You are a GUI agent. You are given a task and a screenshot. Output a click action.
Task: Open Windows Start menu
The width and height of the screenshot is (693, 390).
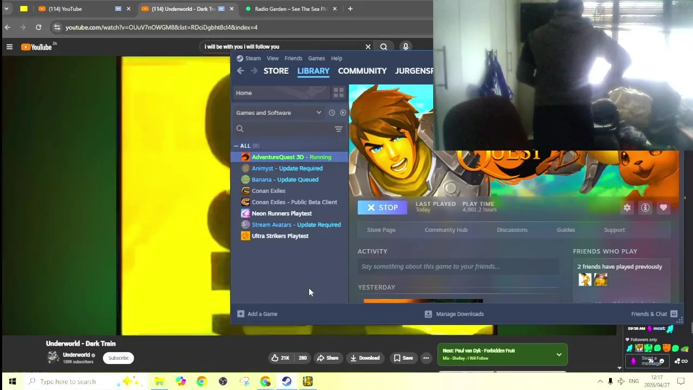click(12, 381)
